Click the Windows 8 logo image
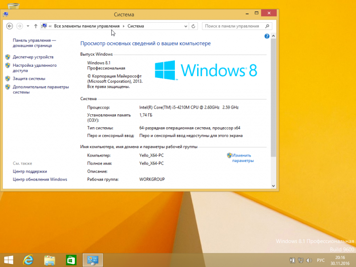 coord(206,70)
